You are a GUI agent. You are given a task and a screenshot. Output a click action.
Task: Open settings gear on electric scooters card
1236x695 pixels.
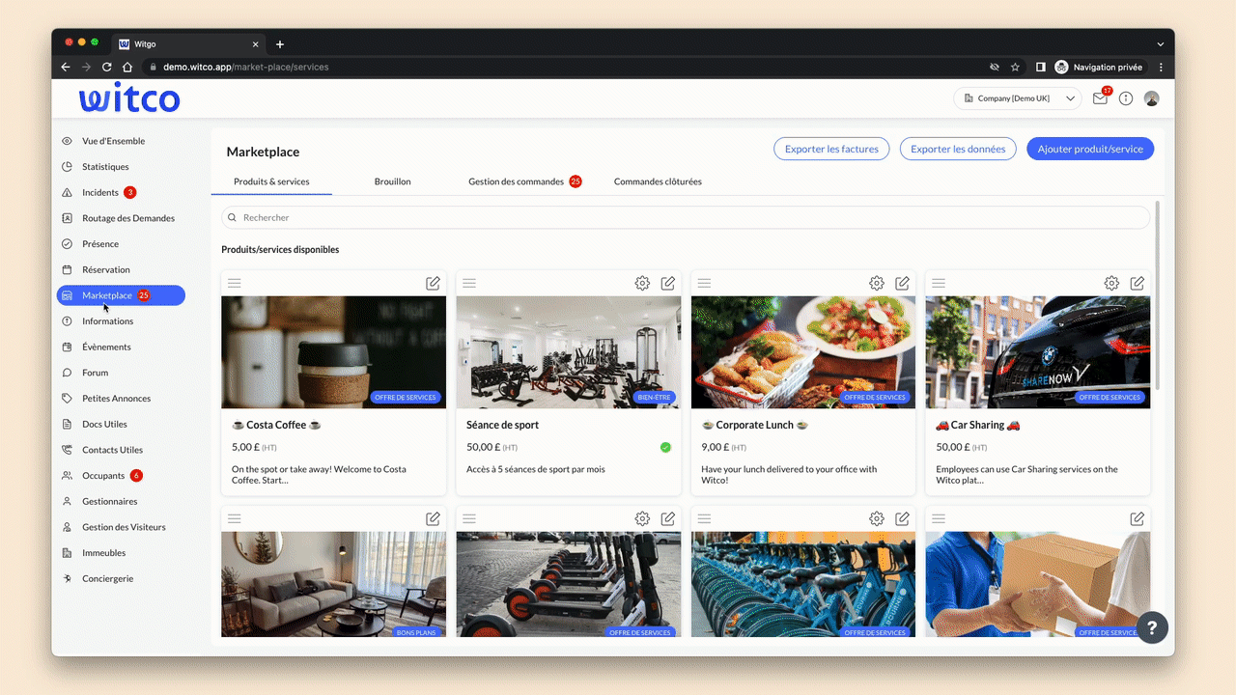coord(642,518)
